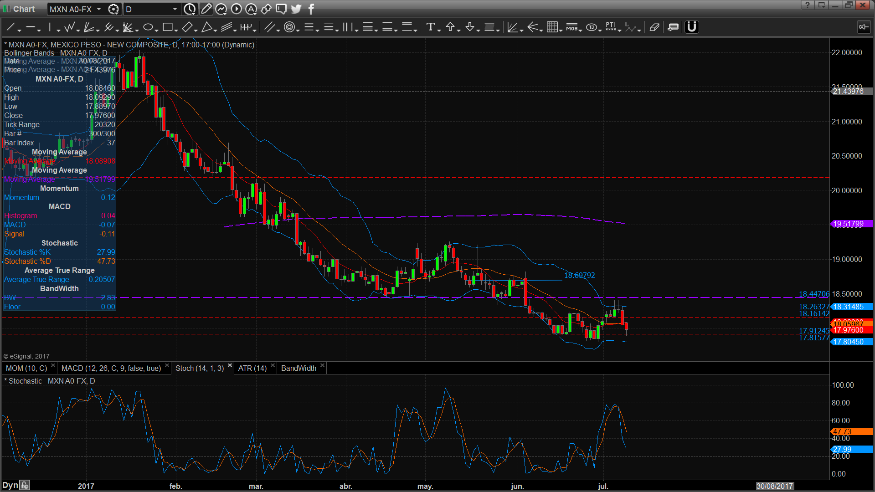Select the rectangle drawing tool
Viewport: 875px width, 492px height.
point(167,27)
